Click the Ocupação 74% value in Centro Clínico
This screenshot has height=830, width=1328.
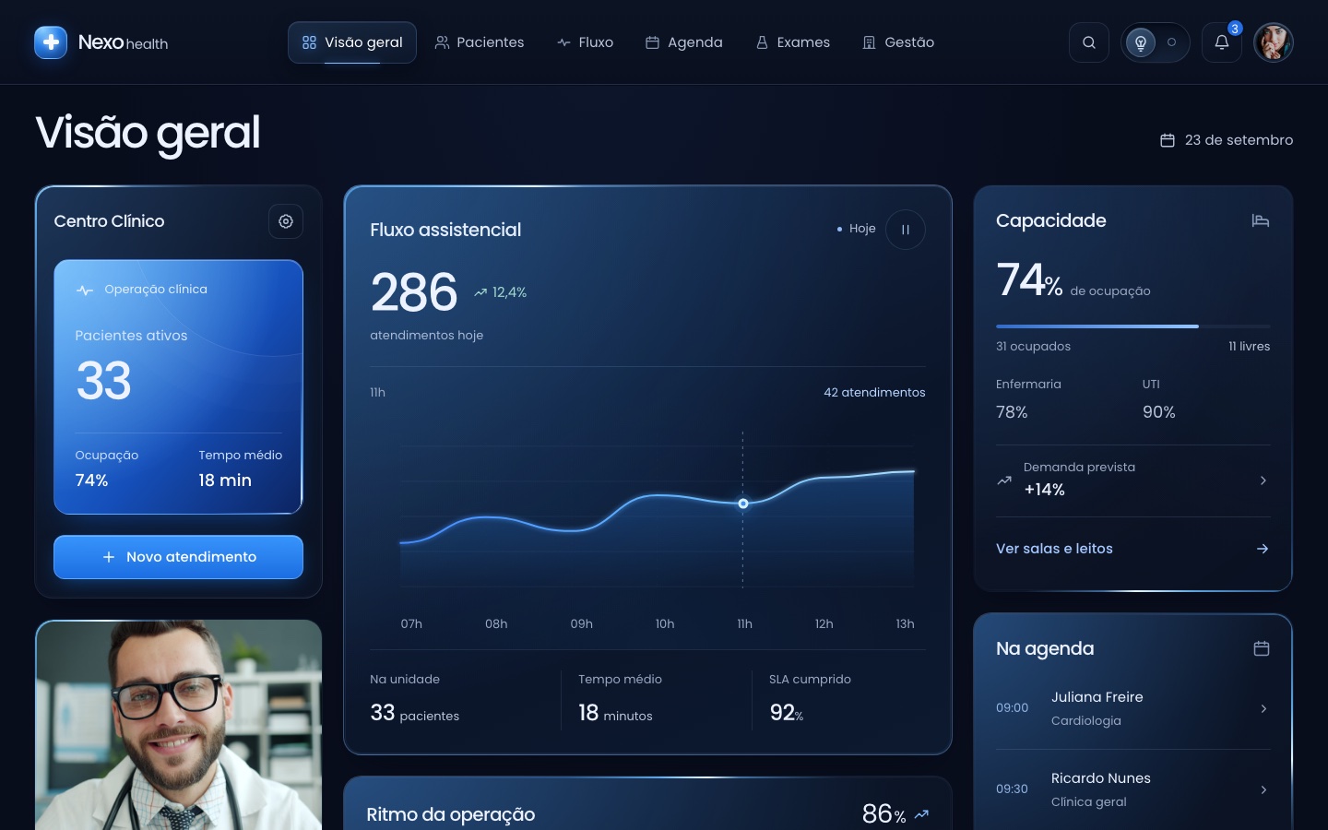tap(91, 480)
